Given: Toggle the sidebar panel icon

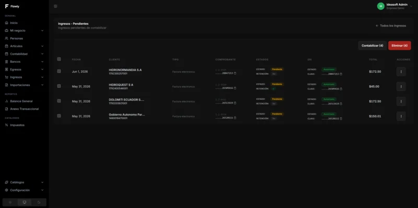Looking at the screenshot, I should (x=55, y=6).
